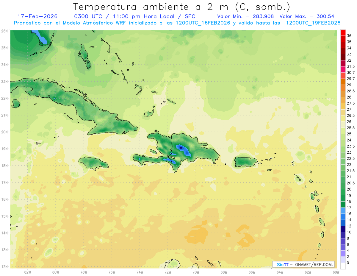Click the '21N' latitude label
Screen dimensions: 357x276
[x=4, y=115]
